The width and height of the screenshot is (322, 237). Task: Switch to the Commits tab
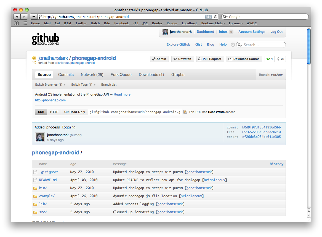click(66, 75)
